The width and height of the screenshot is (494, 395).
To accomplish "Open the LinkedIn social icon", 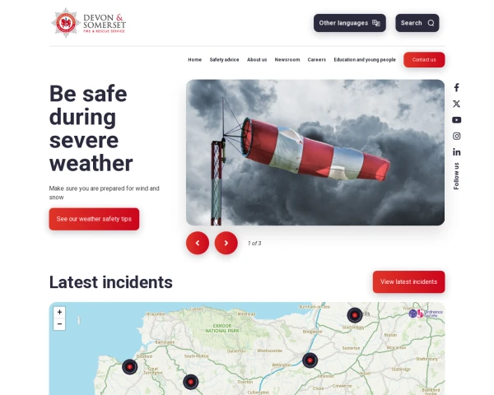I will (x=456, y=152).
